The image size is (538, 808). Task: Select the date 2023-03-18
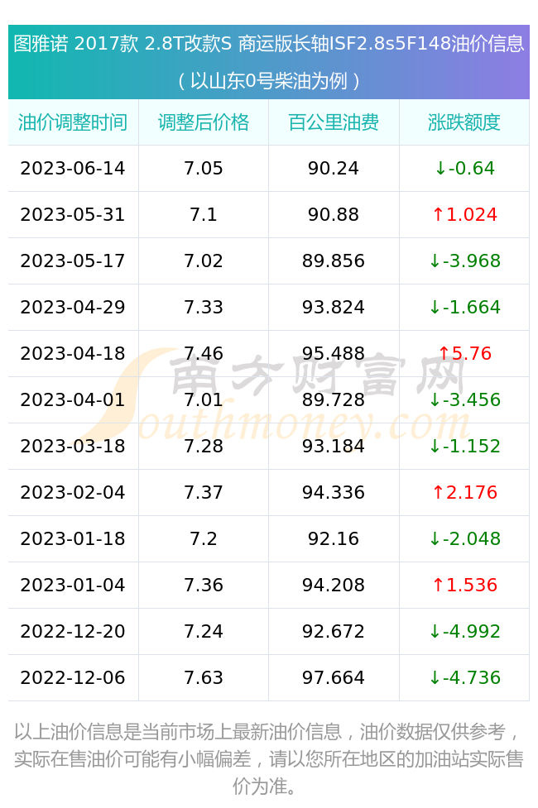point(73,447)
